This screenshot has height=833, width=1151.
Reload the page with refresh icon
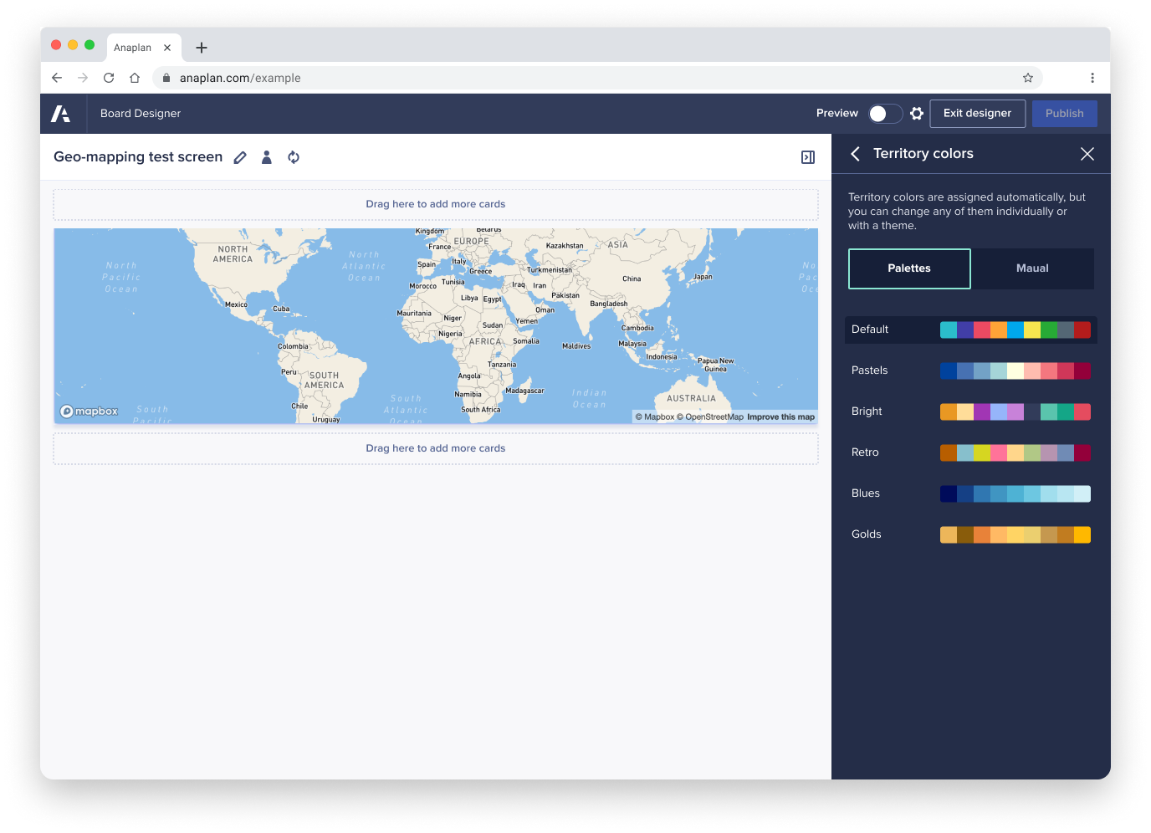109,78
